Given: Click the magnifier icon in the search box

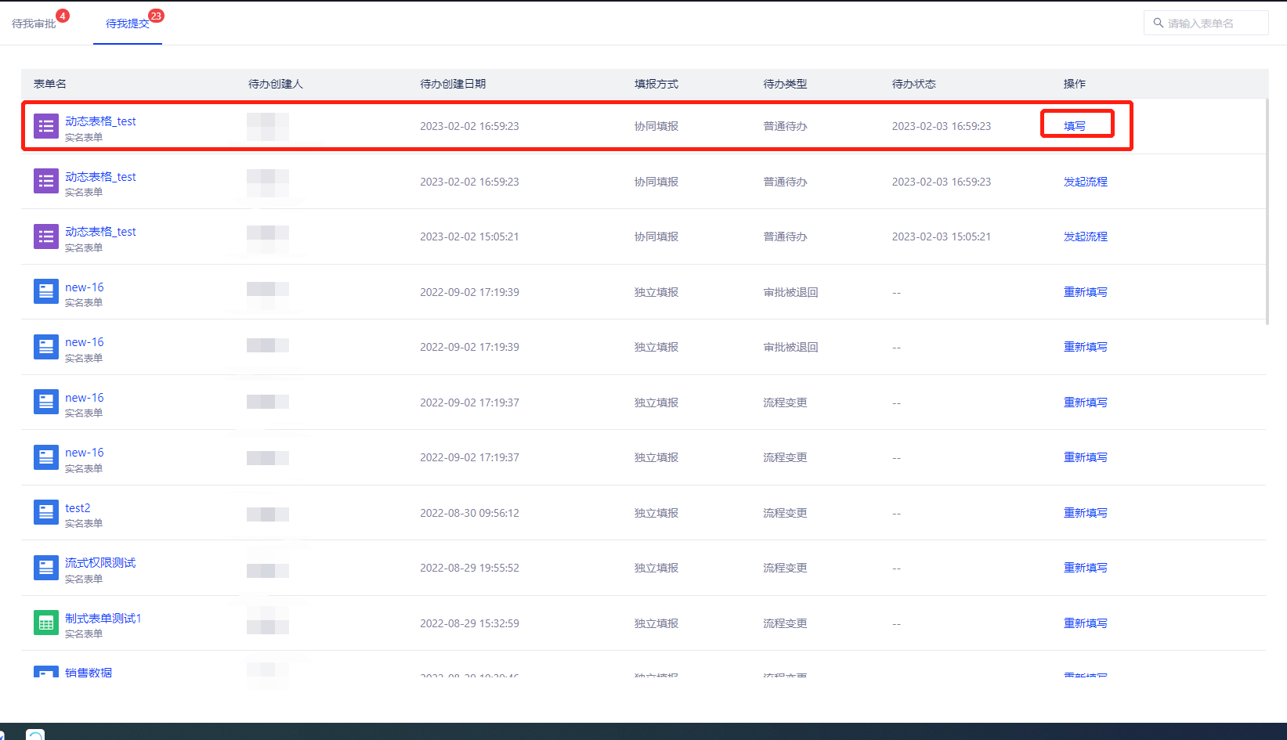Looking at the screenshot, I should [x=1158, y=23].
